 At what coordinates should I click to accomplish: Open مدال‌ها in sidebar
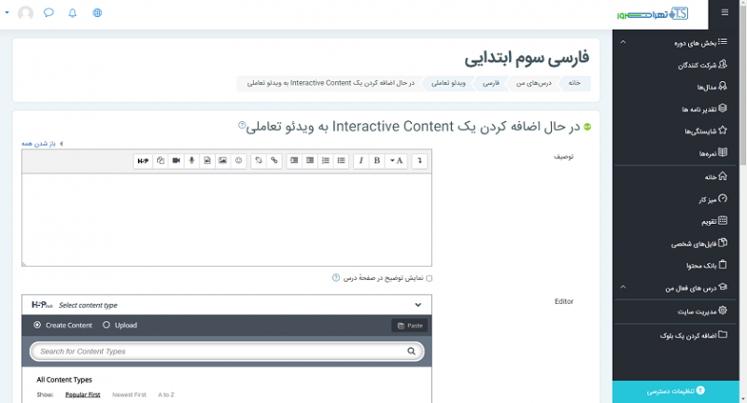tap(712, 87)
